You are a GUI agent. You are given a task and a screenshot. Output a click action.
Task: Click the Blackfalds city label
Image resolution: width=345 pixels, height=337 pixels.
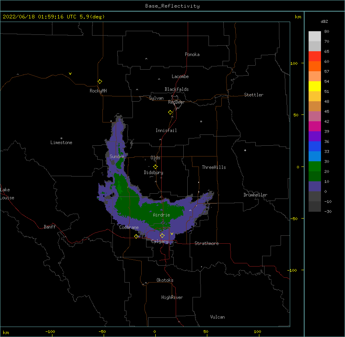[x=177, y=89]
